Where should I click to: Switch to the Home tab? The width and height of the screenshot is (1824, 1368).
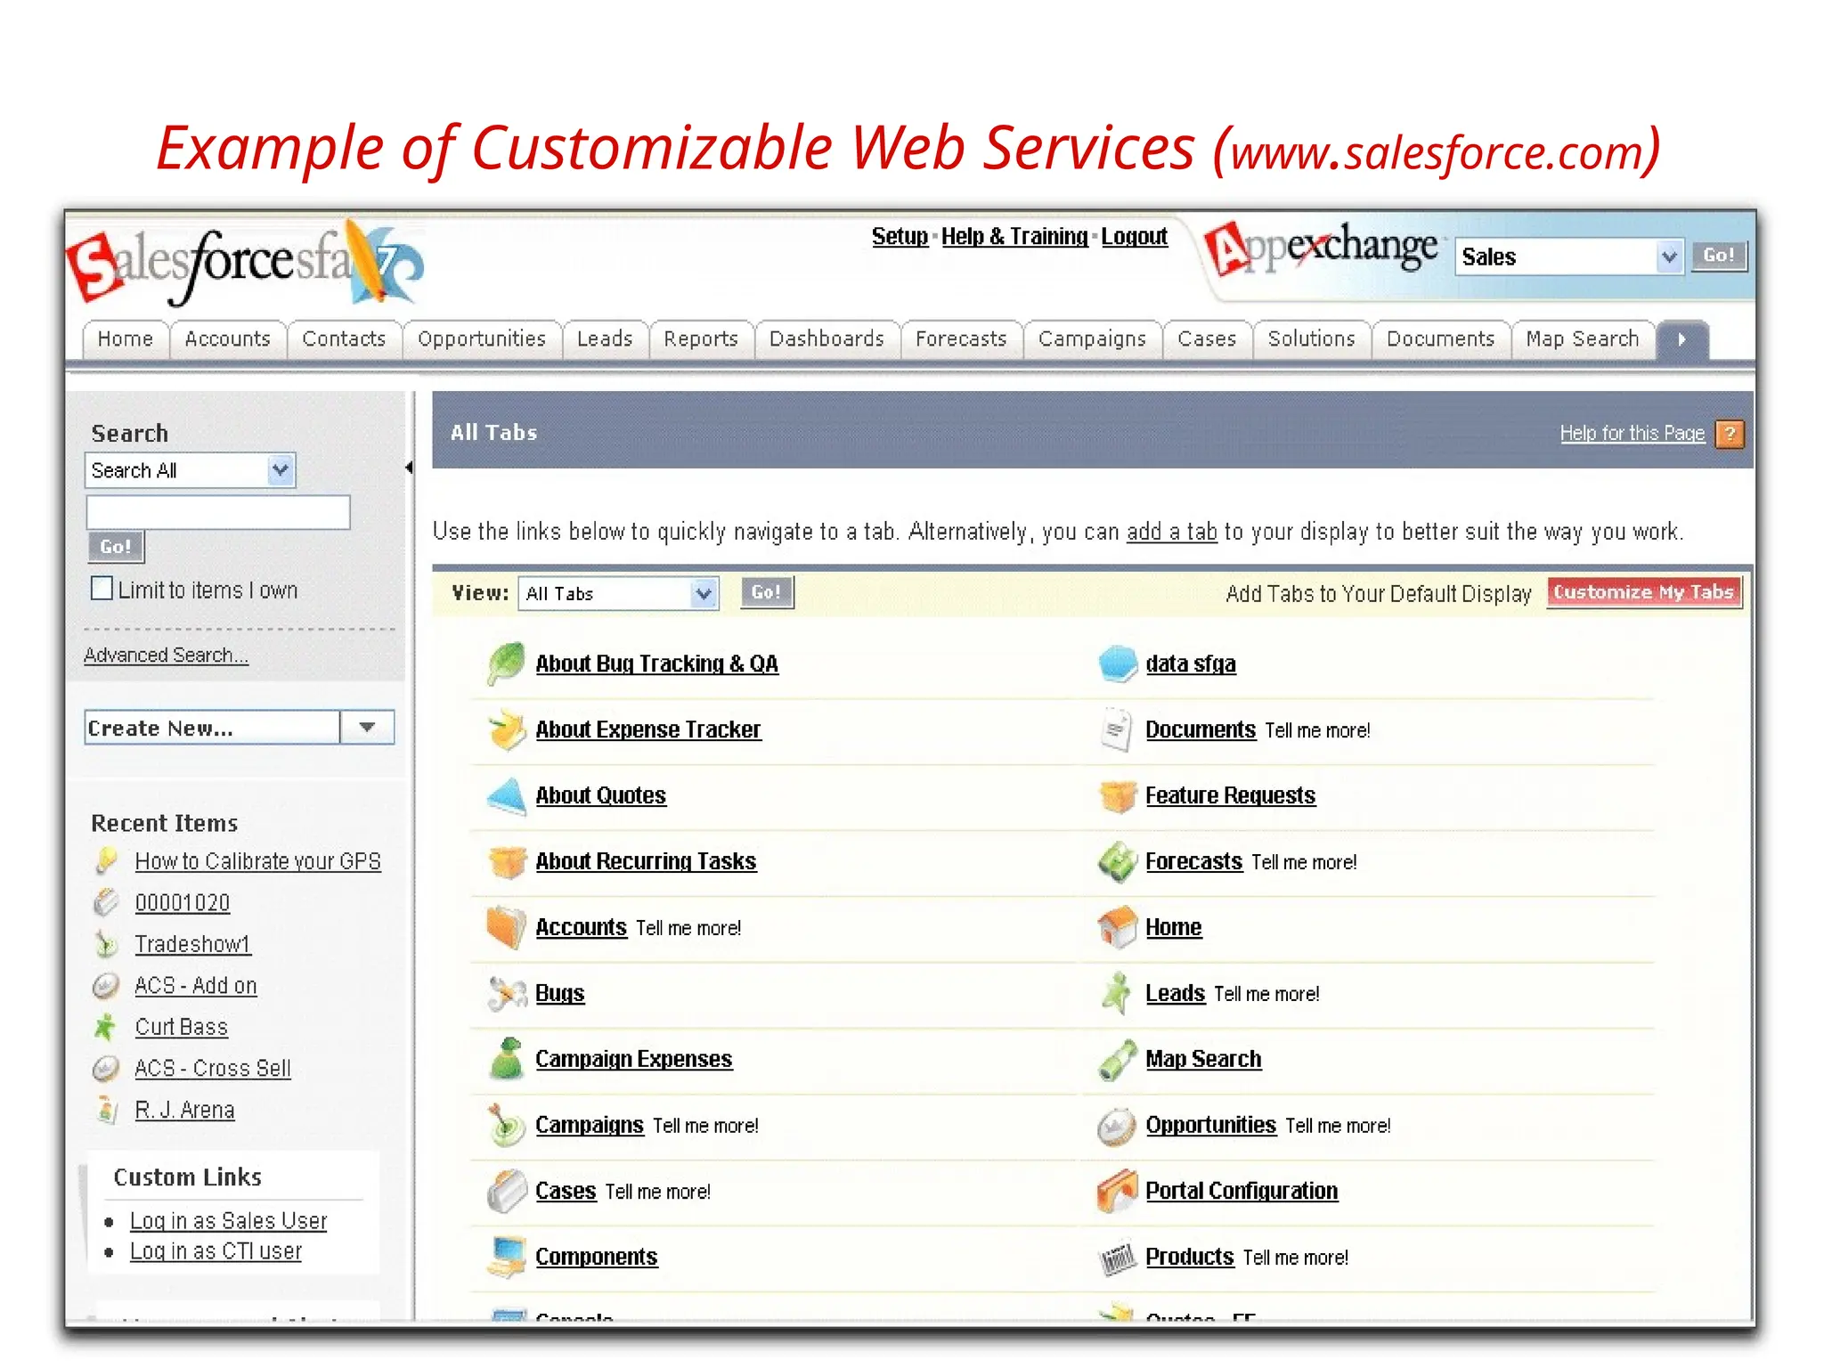coord(126,339)
